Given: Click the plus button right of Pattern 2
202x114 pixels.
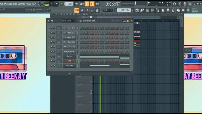Looking at the screenshot, I should coord(132,10).
